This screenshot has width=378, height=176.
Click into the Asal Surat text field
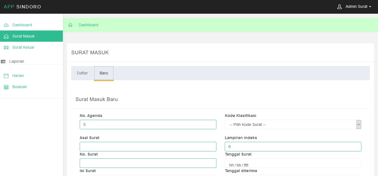[x=148, y=147]
